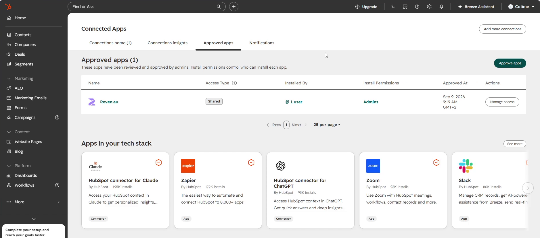
Task: Switch to Connections home tab
Action: coord(110,43)
